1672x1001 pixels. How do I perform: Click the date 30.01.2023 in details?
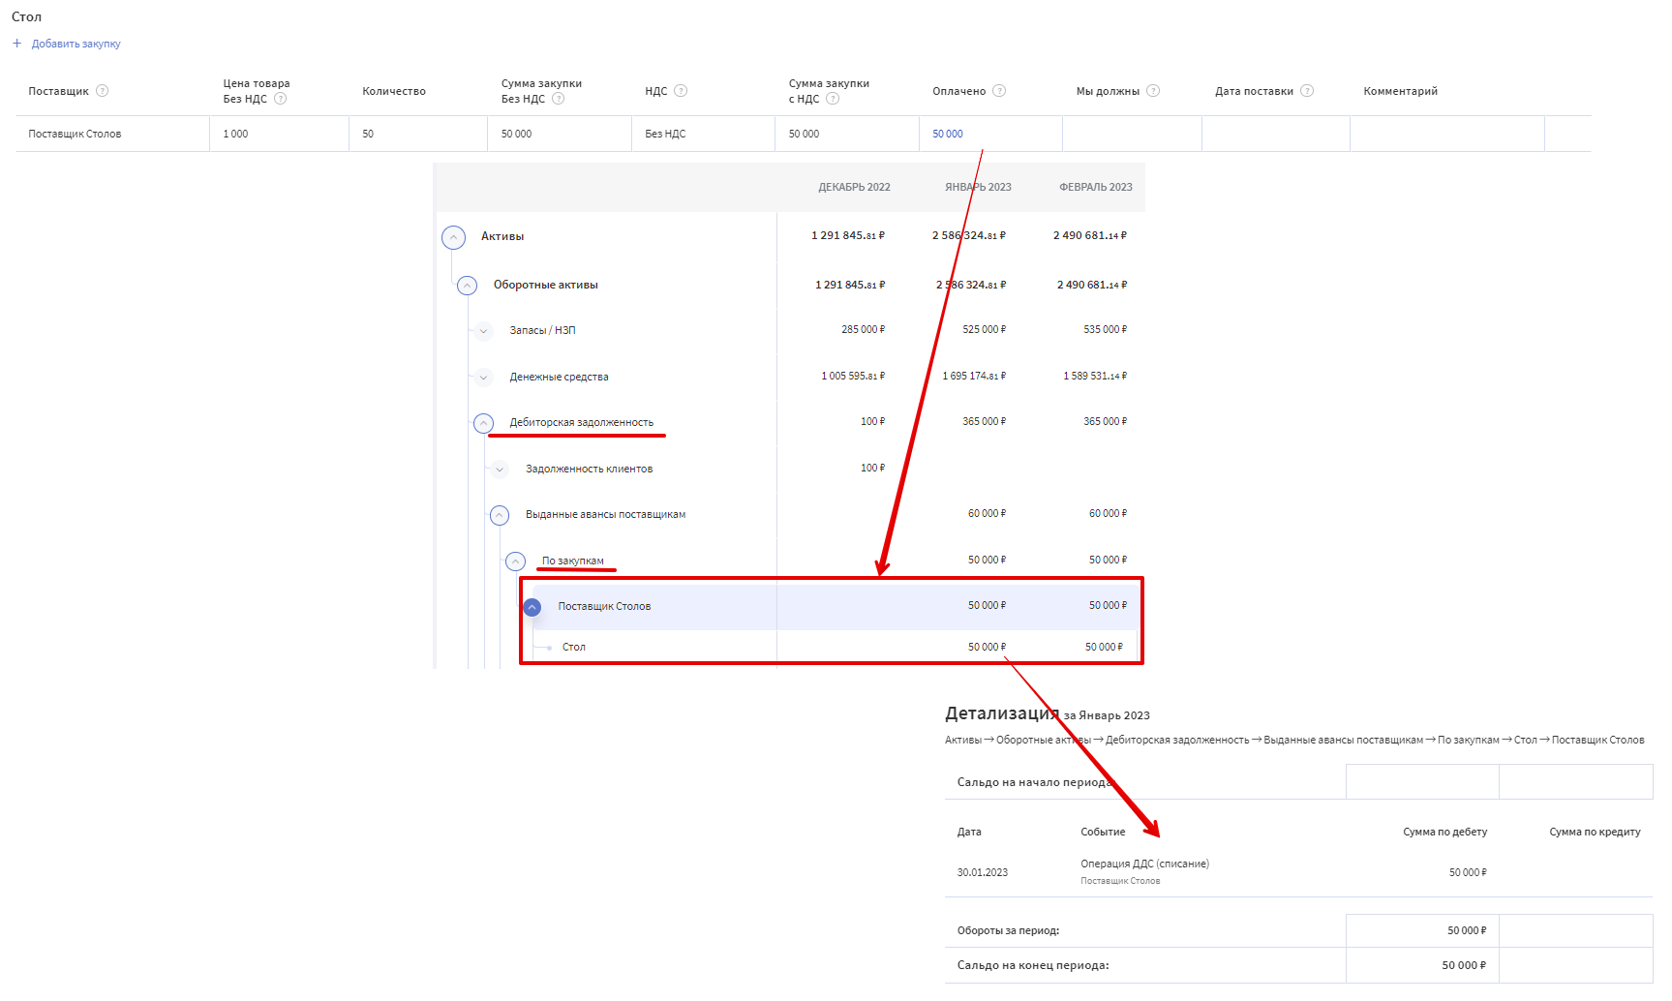(x=982, y=873)
